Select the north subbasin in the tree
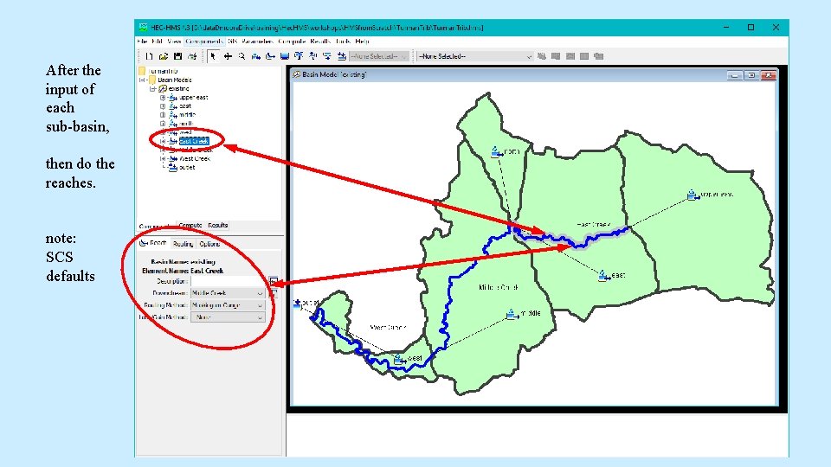The height and width of the screenshot is (467, 831). (185, 124)
